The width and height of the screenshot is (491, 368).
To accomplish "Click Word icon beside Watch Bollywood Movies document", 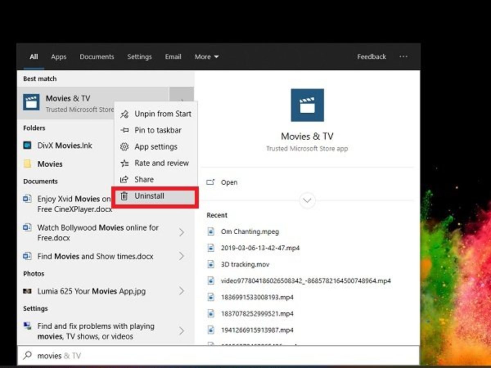I will click(x=27, y=227).
